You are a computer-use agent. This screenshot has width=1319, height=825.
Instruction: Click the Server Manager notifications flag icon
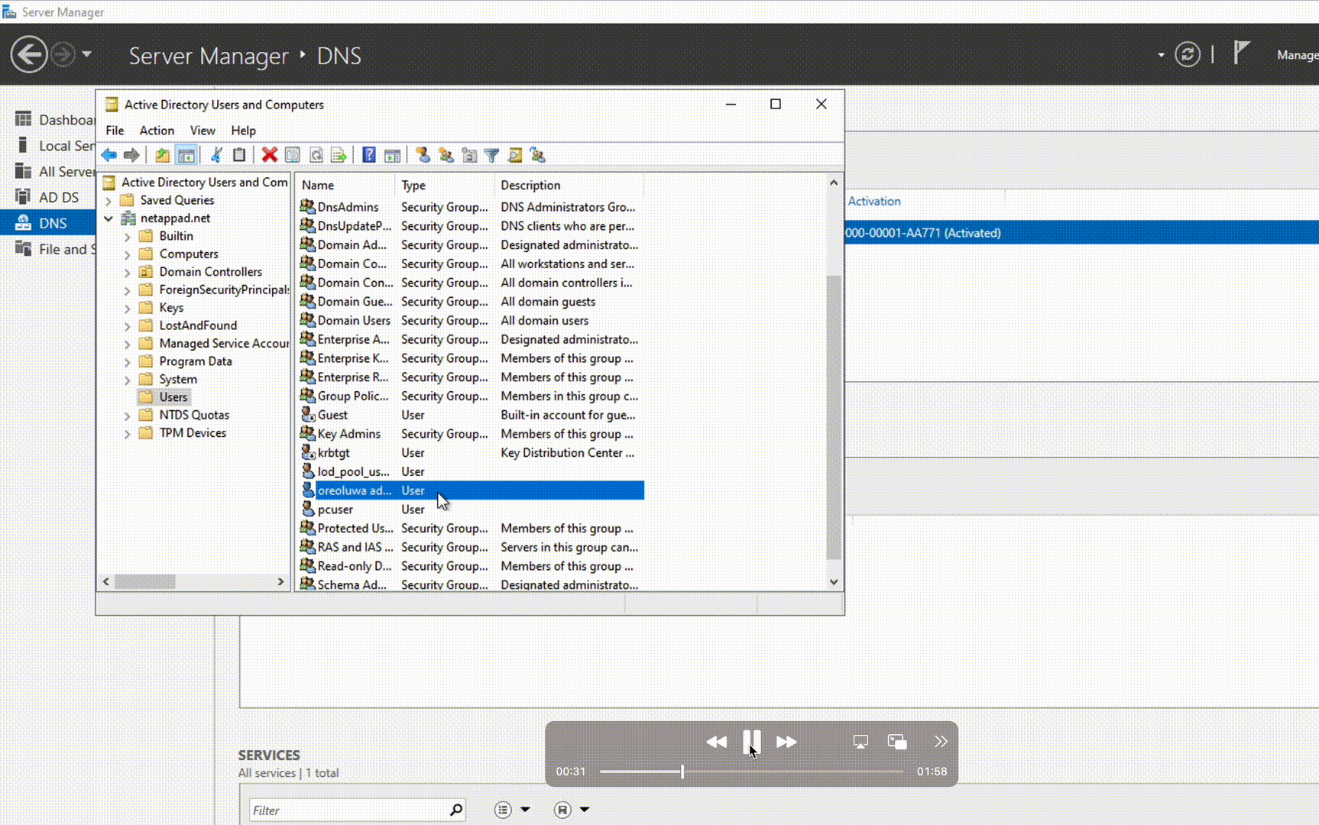[x=1242, y=53]
